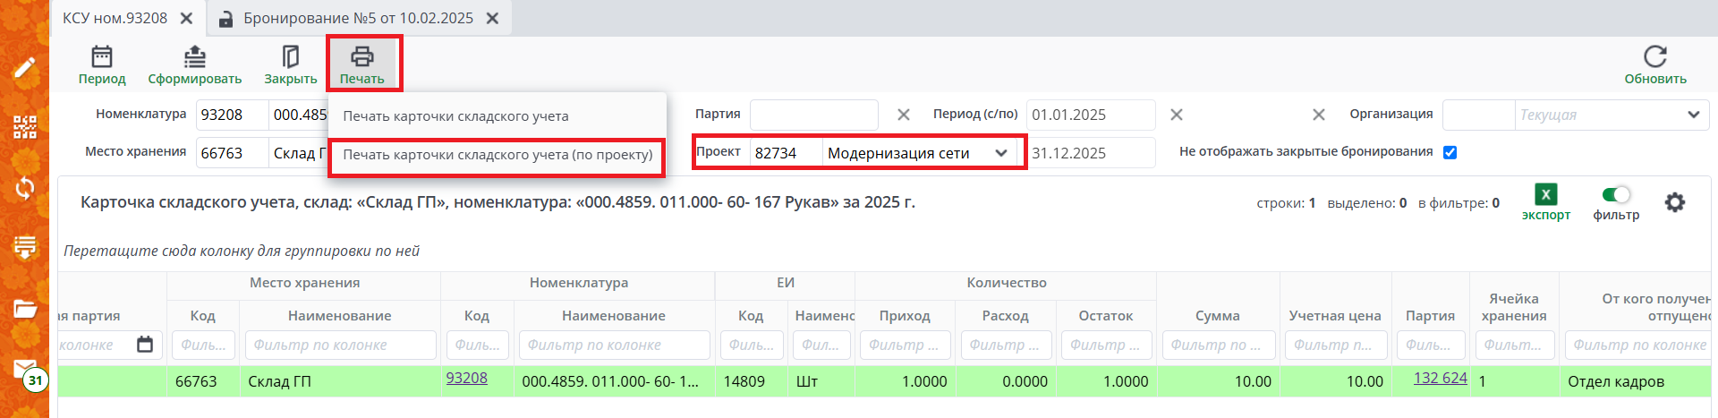1718x418 pixels.
Task: Open the mail icon with 31 badge
Action: [25, 369]
